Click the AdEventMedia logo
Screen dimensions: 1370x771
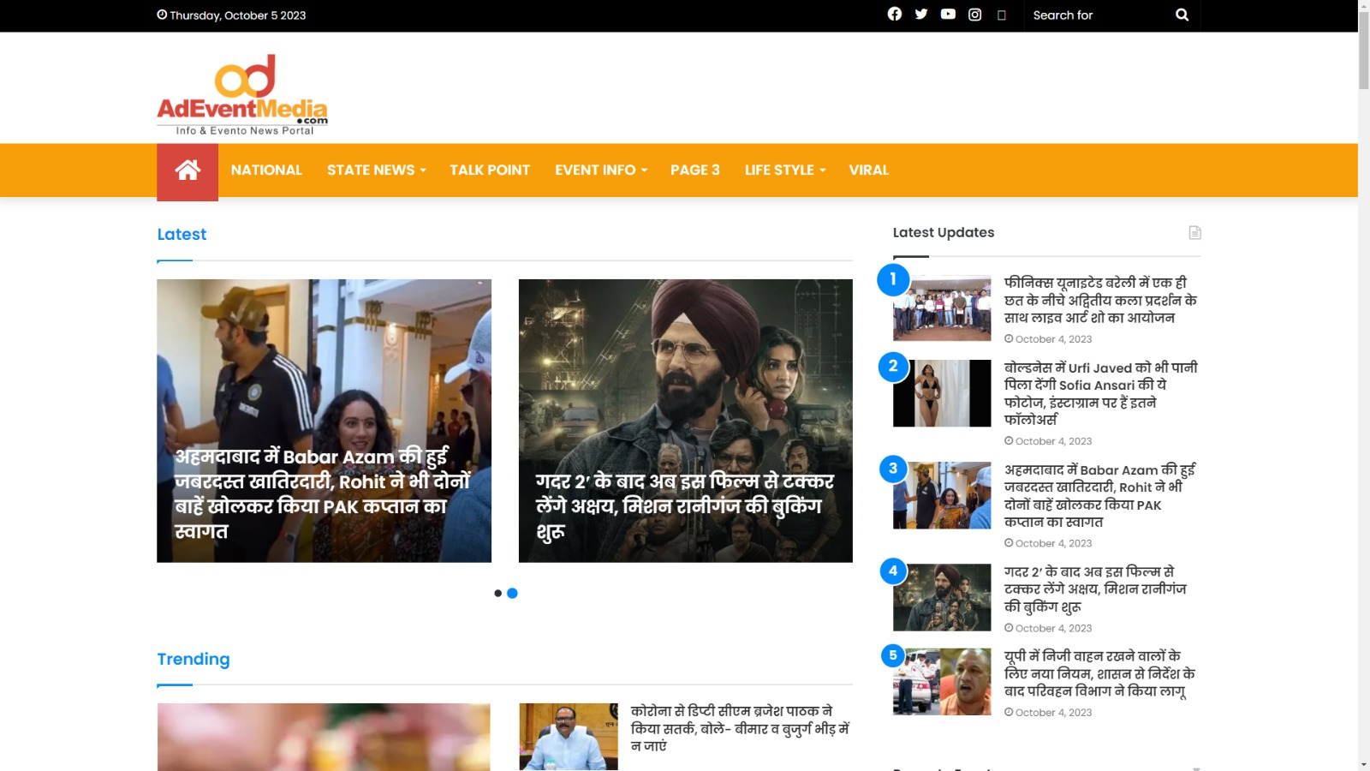click(242, 95)
